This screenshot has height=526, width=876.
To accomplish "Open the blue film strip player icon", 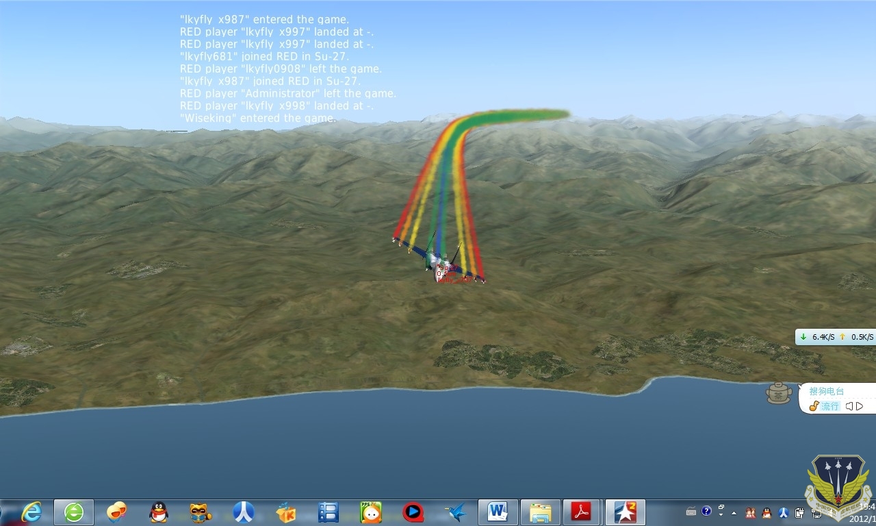I will [328, 512].
